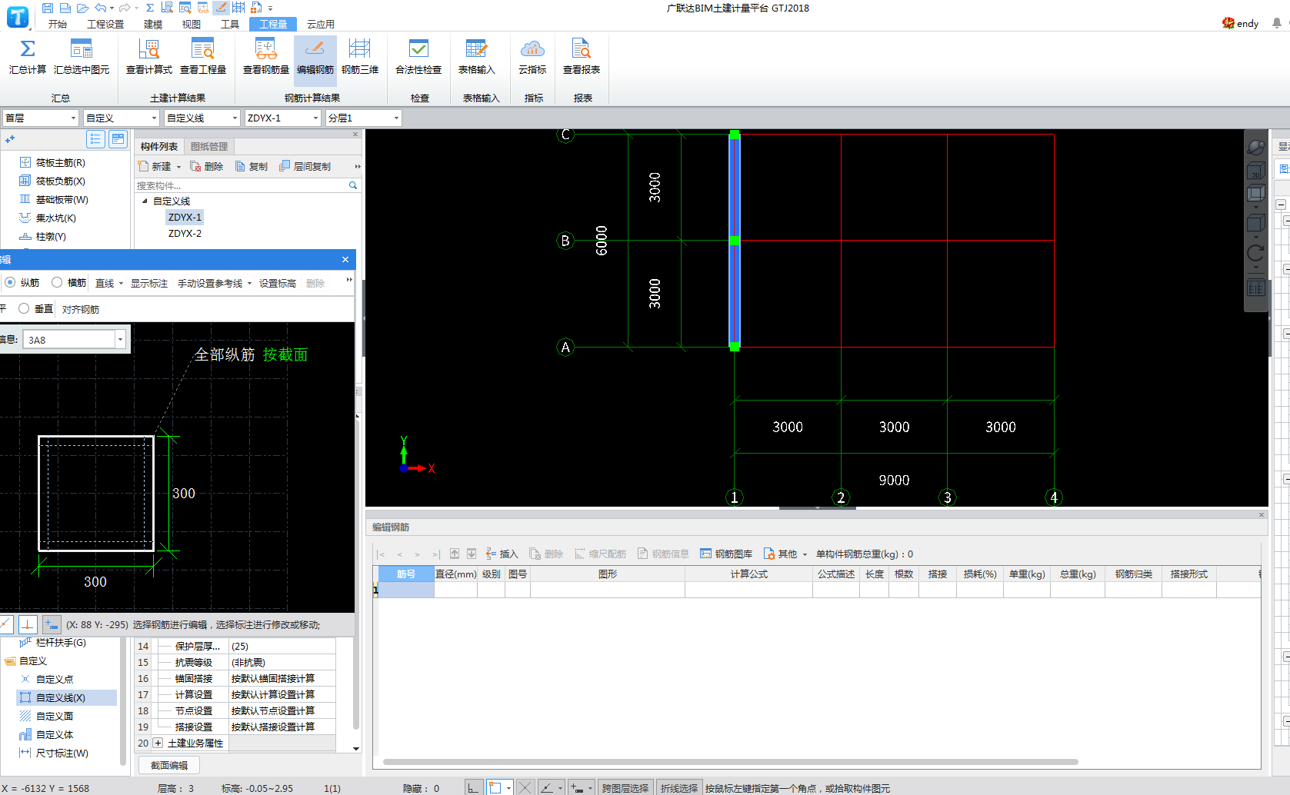The height and width of the screenshot is (795, 1290).
Task: Click 抗震等级 property row value
Action: (x=282, y=662)
